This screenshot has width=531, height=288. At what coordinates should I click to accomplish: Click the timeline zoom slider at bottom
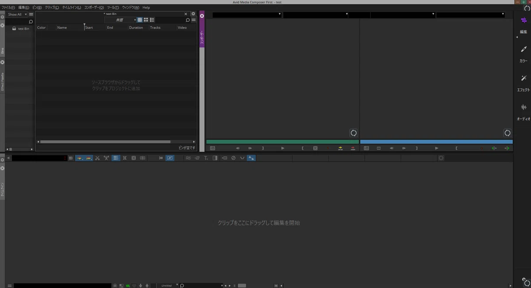tap(242, 286)
